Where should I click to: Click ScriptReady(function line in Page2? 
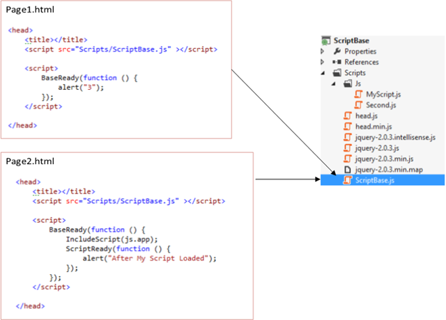[118, 249]
